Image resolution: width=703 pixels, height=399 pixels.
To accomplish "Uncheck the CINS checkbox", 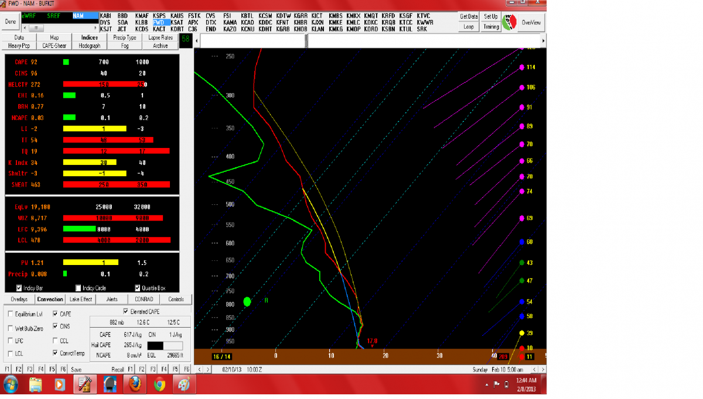I will pos(56,326).
